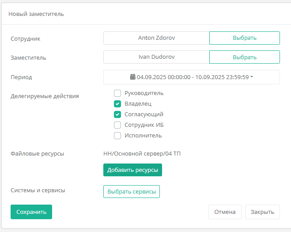Click the Anton Zdorov employee field
The height and width of the screenshot is (232, 291).
coord(156,38)
